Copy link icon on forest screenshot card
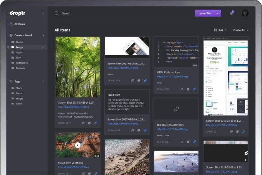Image resolution: width=262 pixels, height=175 pixels. click(x=96, y=123)
